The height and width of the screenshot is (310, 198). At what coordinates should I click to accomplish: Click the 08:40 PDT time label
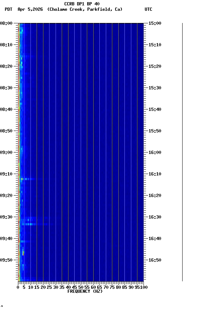tap(6, 109)
